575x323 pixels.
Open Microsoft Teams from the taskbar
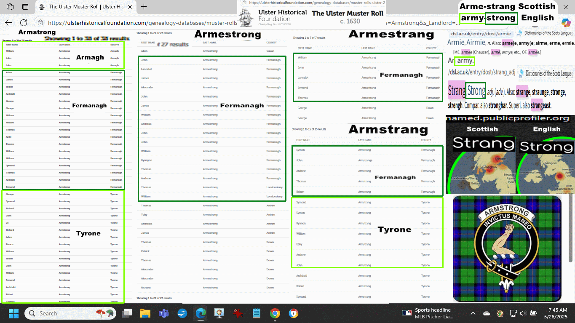click(163, 313)
